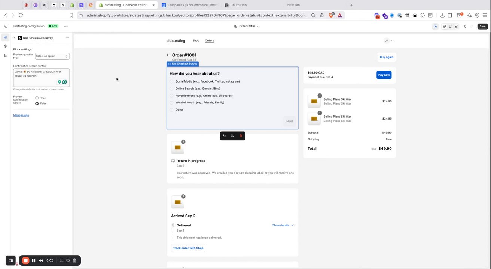Open the more options menu for Kno Checkout Survey
Image resolution: width=491 pixels, height=269 pixels.
67,38
